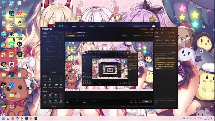The width and height of the screenshot is (215, 121).
Task: Click the 添加素材 add source button
Action: (53, 72)
